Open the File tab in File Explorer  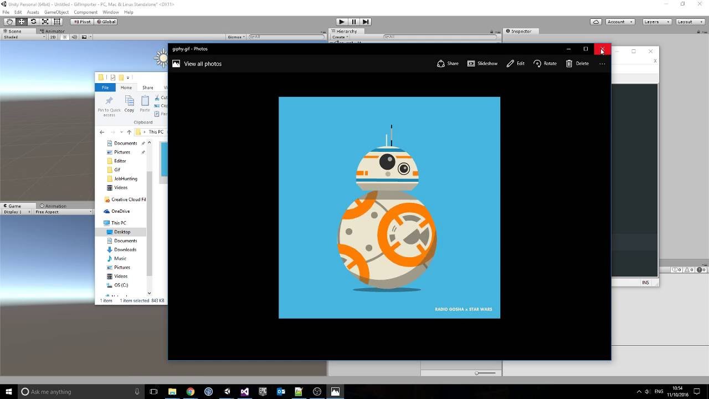pyautogui.click(x=105, y=88)
